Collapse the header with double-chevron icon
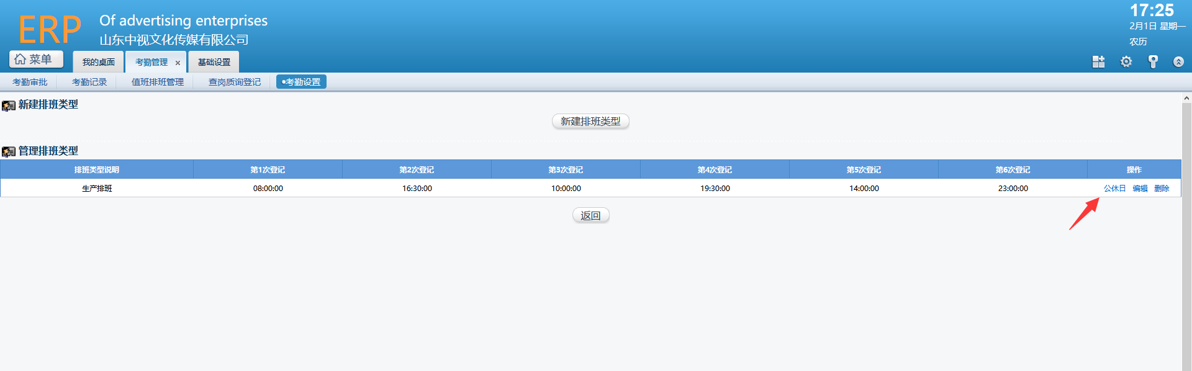Viewport: 1192px width, 371px height. click(1178, 61)
